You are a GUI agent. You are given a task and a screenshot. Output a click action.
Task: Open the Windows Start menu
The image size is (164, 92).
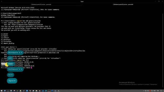[2, 91]
